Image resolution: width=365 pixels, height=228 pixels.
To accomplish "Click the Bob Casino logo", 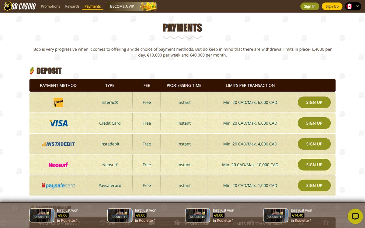I will pyautogui.click(x=20, y=6).
